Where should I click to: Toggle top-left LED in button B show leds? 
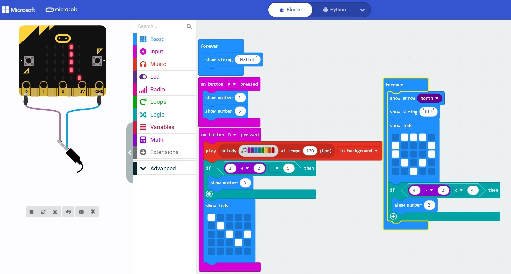point(211,217)
